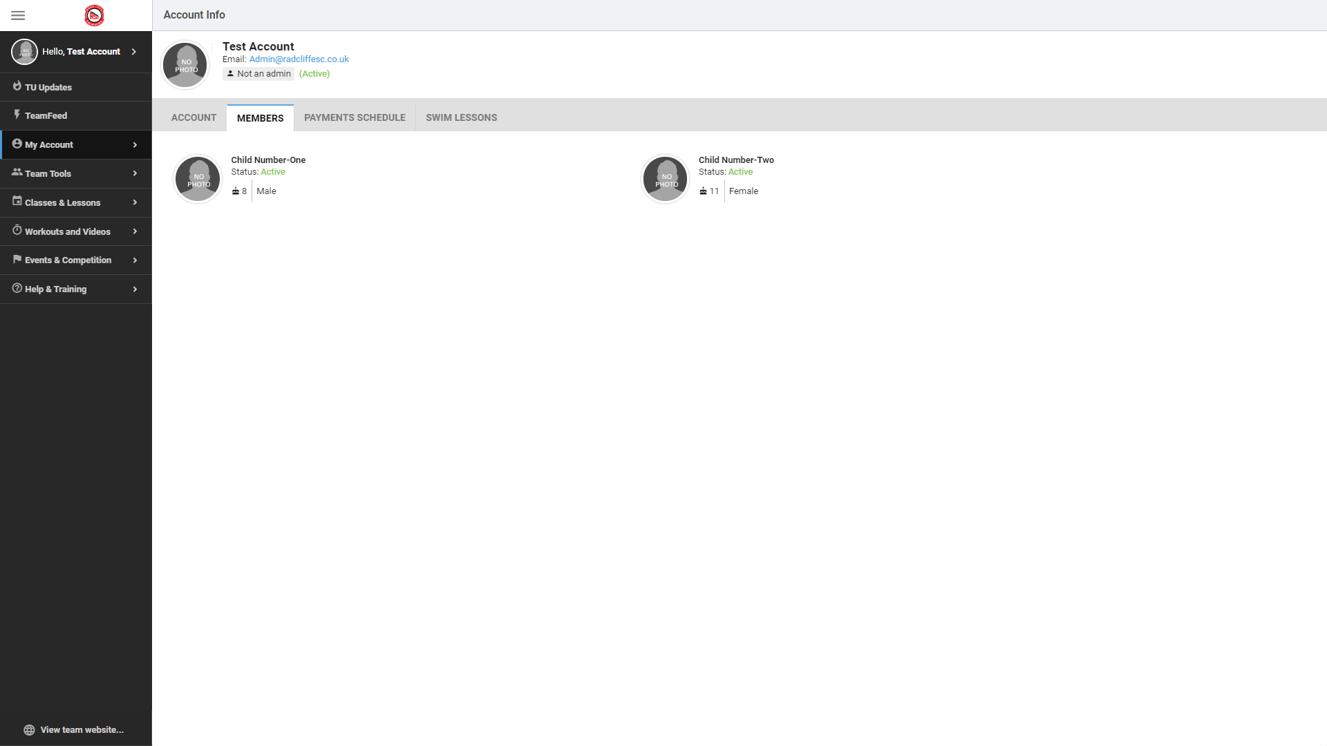Switch to the Payments Schedule tab
Screen dimensions: 1327x746
pos(355,117)
